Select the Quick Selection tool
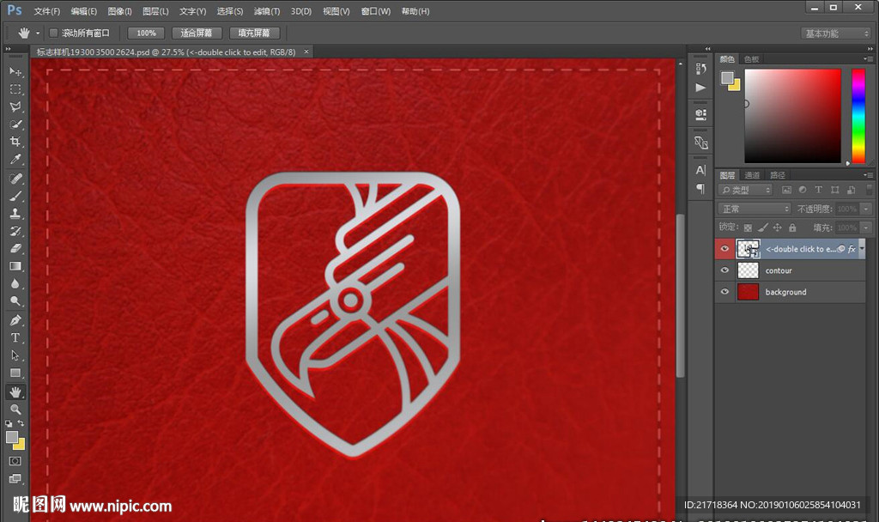The image size is (879, 522). tap(15, 124)
